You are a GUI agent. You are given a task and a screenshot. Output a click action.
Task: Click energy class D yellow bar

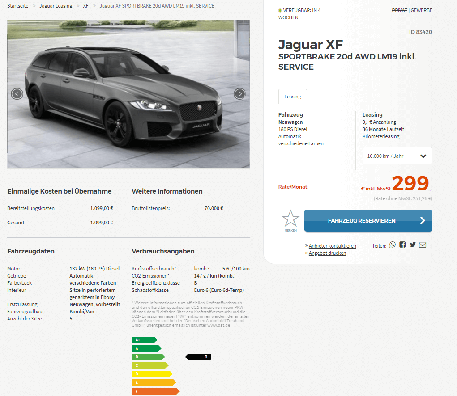coord(152,374)
